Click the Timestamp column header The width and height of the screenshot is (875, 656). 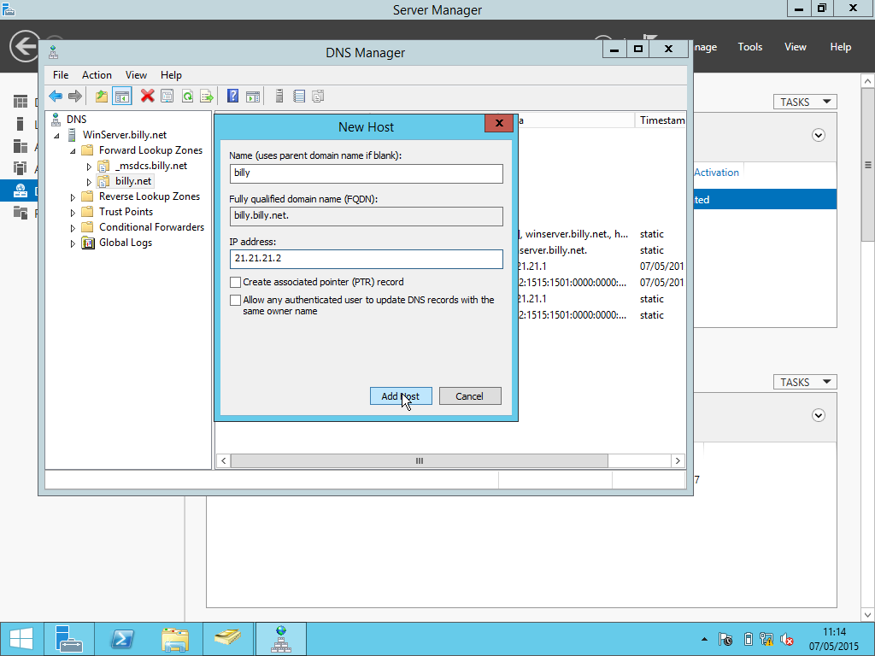click(x=661, y=120)
